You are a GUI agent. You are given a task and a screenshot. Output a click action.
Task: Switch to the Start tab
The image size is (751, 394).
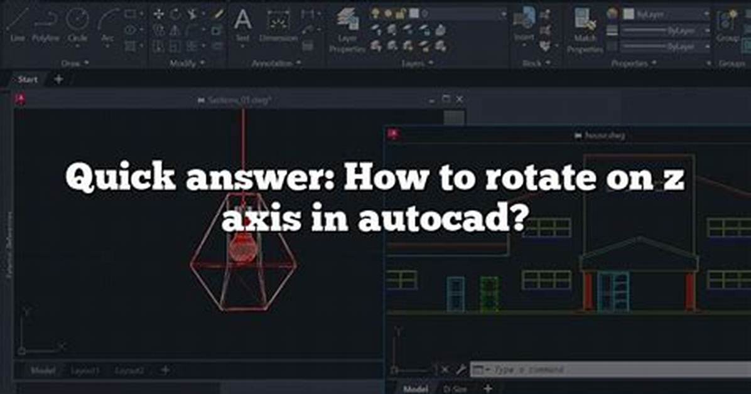[x=27, y=80]
